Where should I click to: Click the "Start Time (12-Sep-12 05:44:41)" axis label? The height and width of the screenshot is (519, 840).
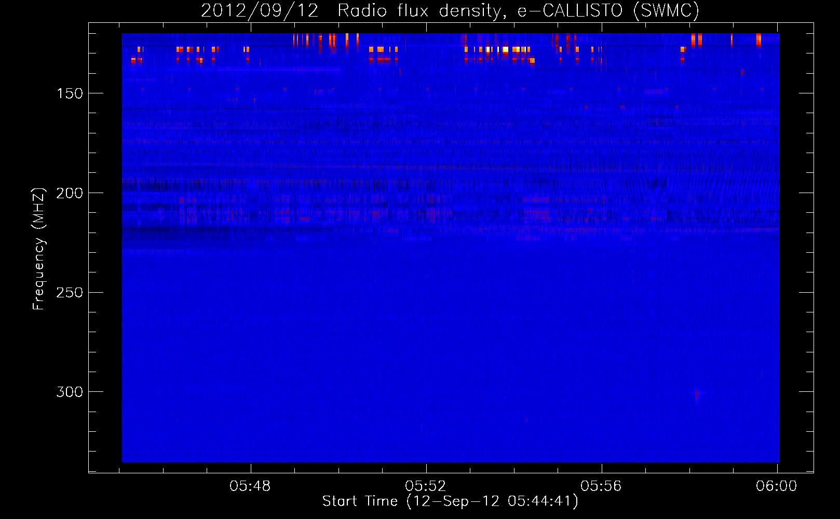[x=450, y=501]
